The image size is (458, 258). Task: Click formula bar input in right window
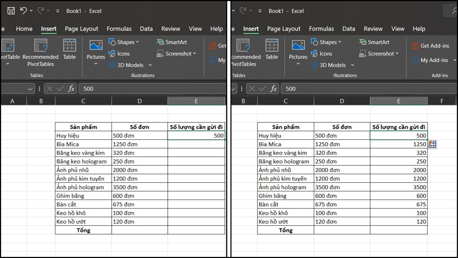369,89
